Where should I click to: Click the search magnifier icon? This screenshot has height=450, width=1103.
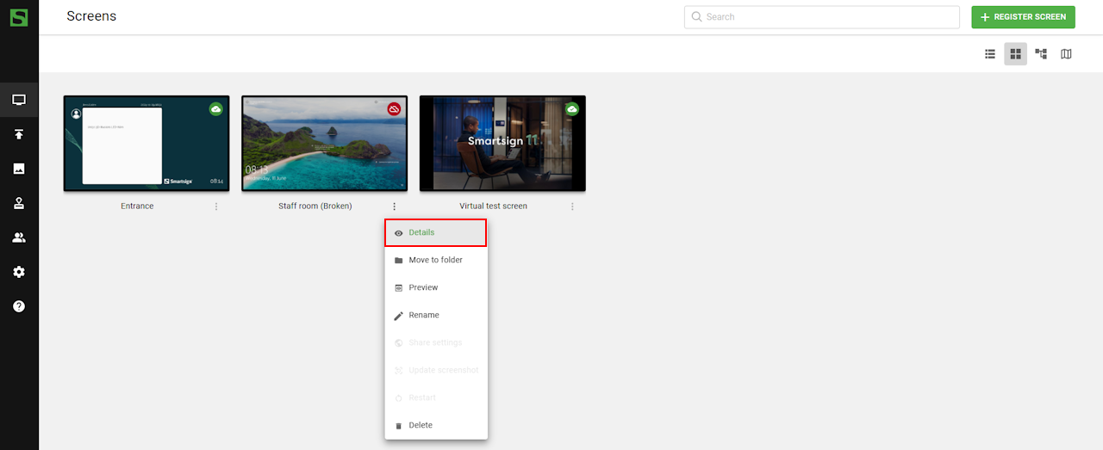point(696,16)
